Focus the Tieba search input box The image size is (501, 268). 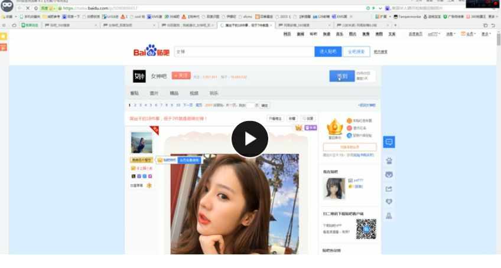[245, 51]
